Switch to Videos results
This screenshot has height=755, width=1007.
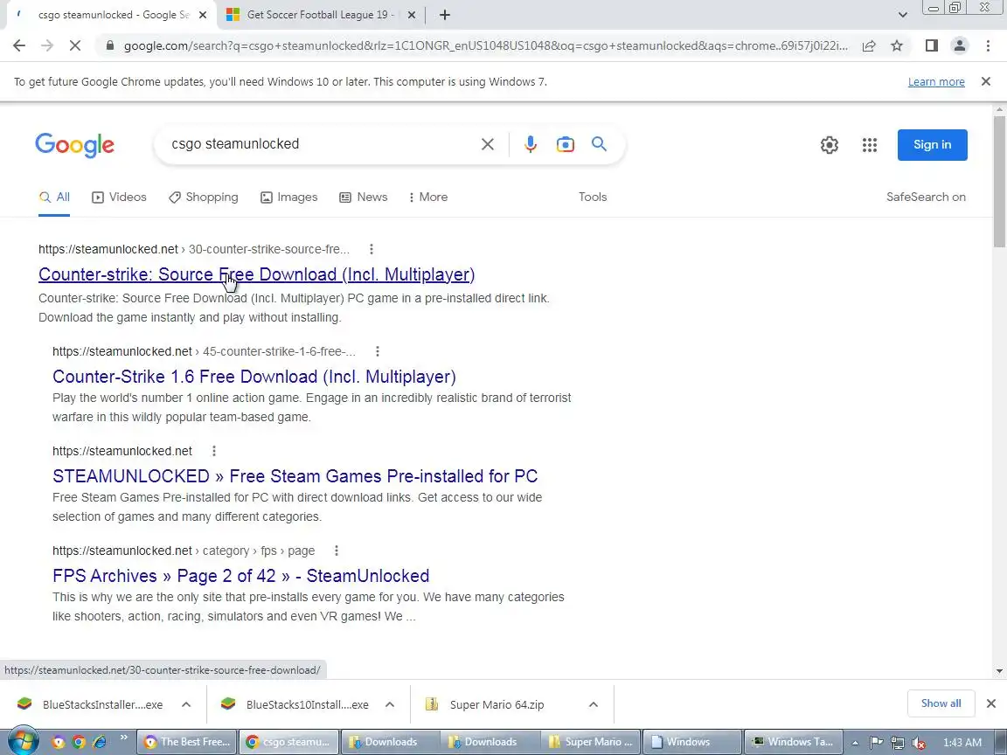(x=119, y=197)
